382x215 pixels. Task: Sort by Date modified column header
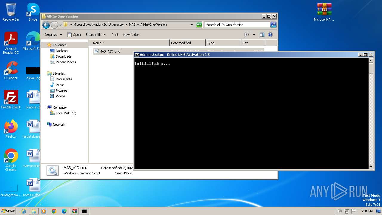187,43
